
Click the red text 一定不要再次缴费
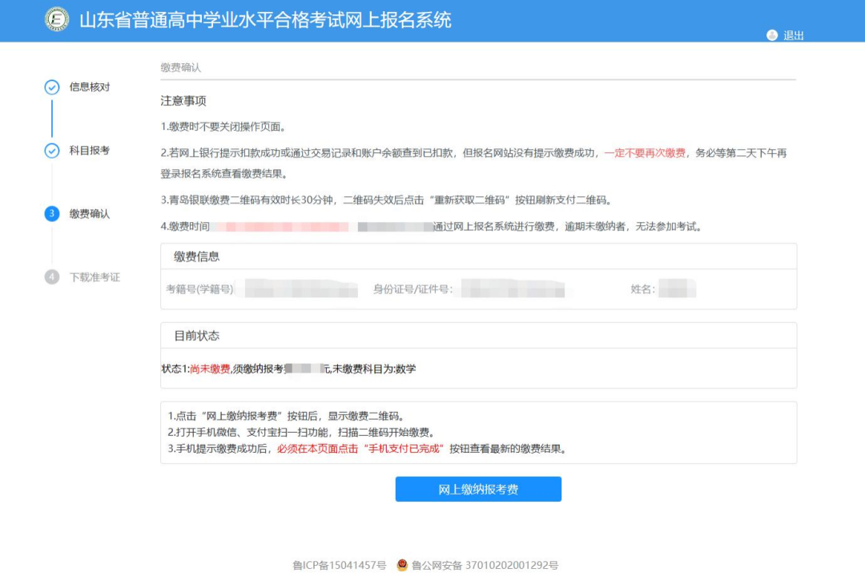point(645,153)
